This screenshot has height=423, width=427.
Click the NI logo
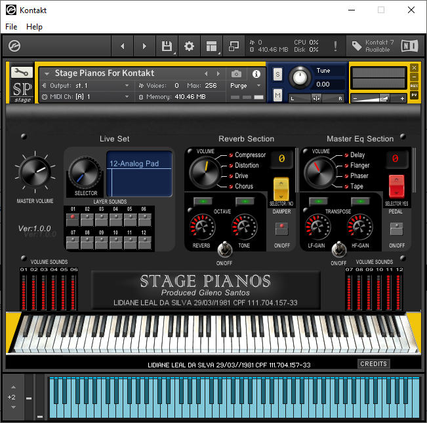pos(409,46)
